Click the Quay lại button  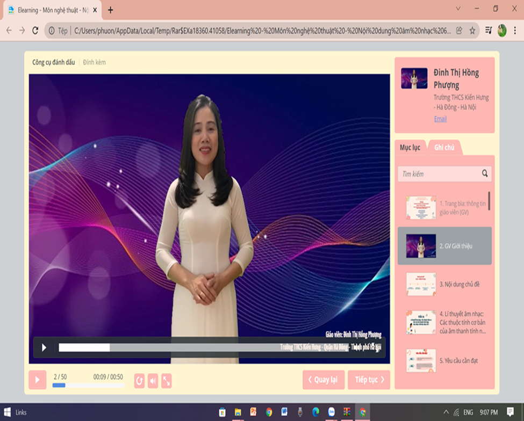tap(323, 380)
